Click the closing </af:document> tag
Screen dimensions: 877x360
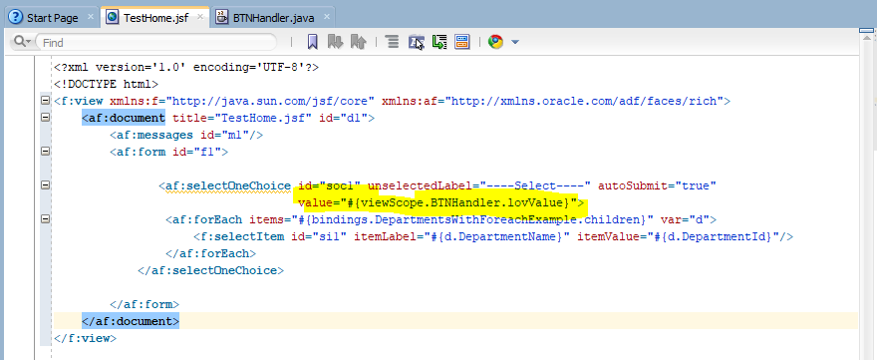[131, 321]
